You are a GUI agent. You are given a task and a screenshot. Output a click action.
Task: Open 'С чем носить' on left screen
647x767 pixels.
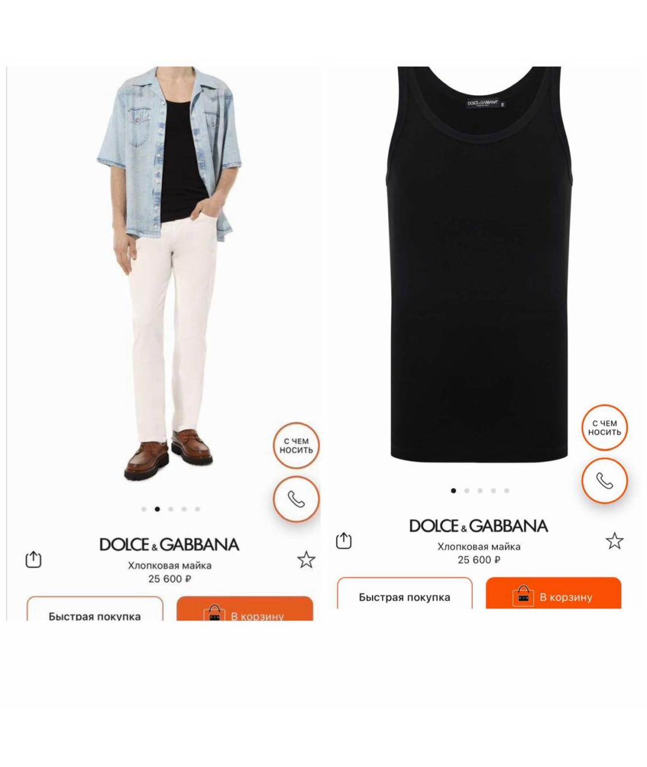pos(297,445)
